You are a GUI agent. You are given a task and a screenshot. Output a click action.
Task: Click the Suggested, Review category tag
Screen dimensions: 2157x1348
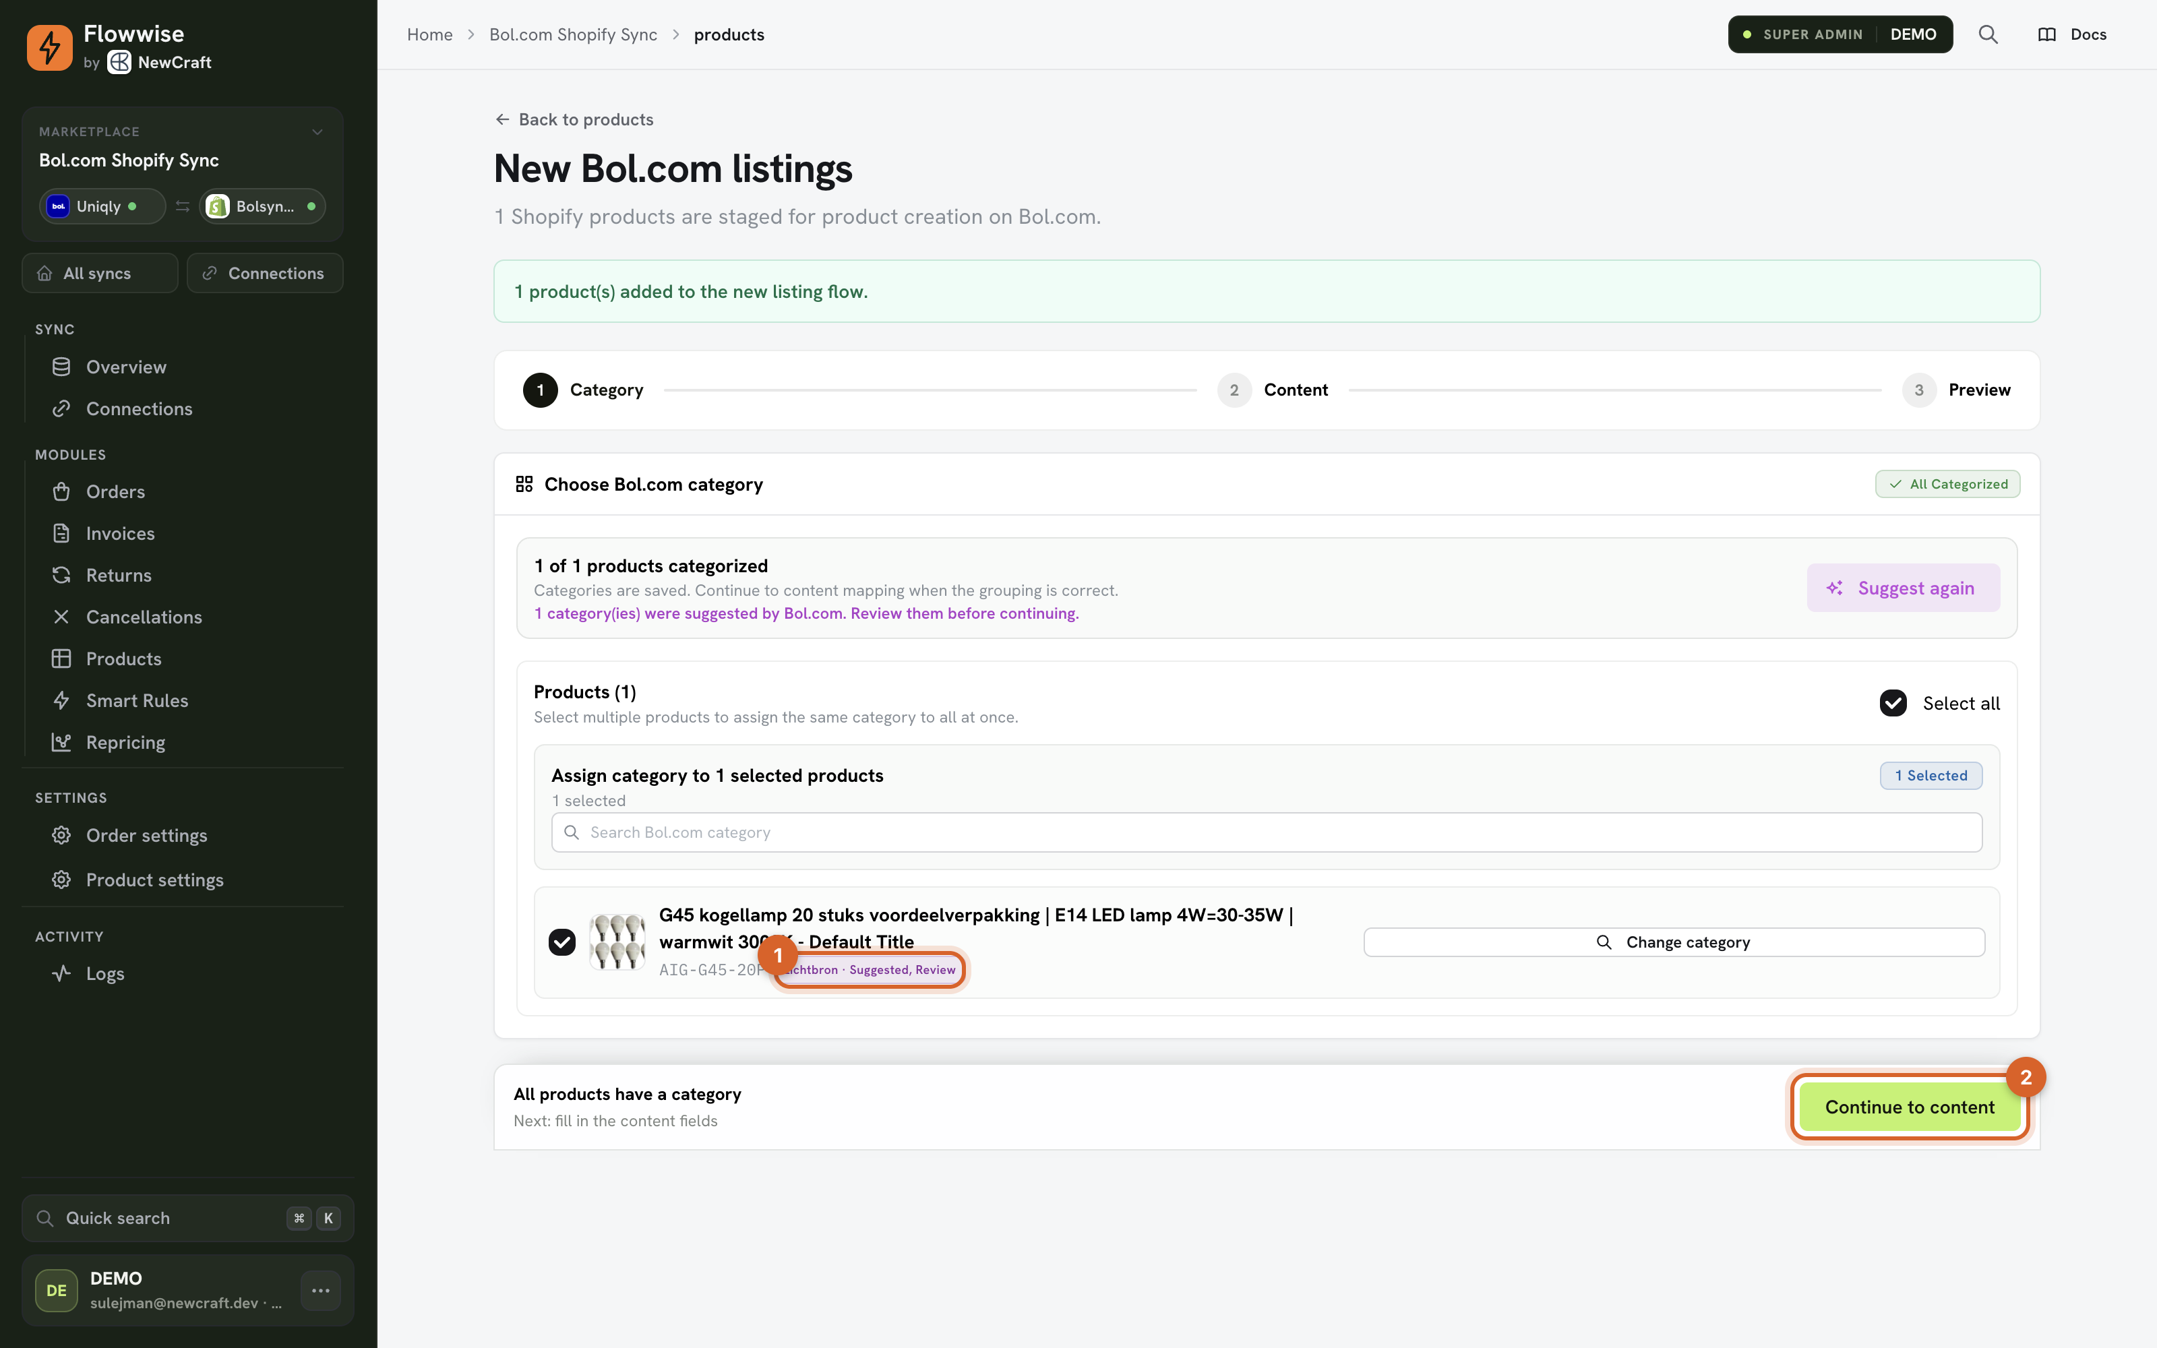coord(870,970)
